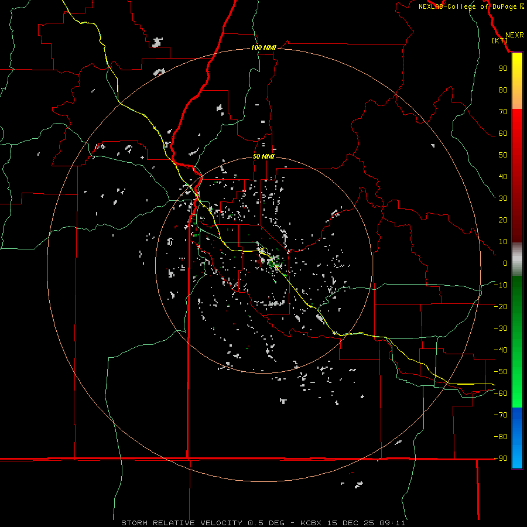Click the -70 scale value
This screenshot has width=527, height=527.
[501, 415]
